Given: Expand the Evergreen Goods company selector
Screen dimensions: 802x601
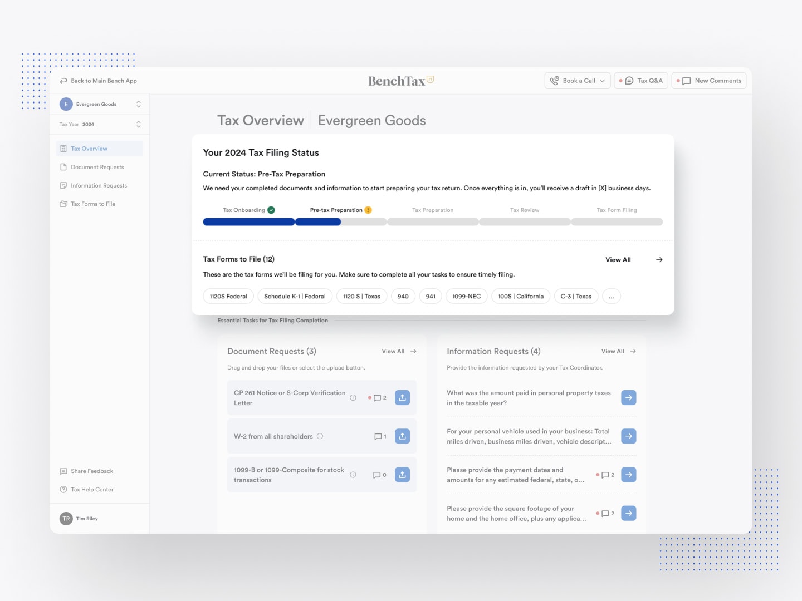Looking at the screenshot, I should click(x=139, y=104).
